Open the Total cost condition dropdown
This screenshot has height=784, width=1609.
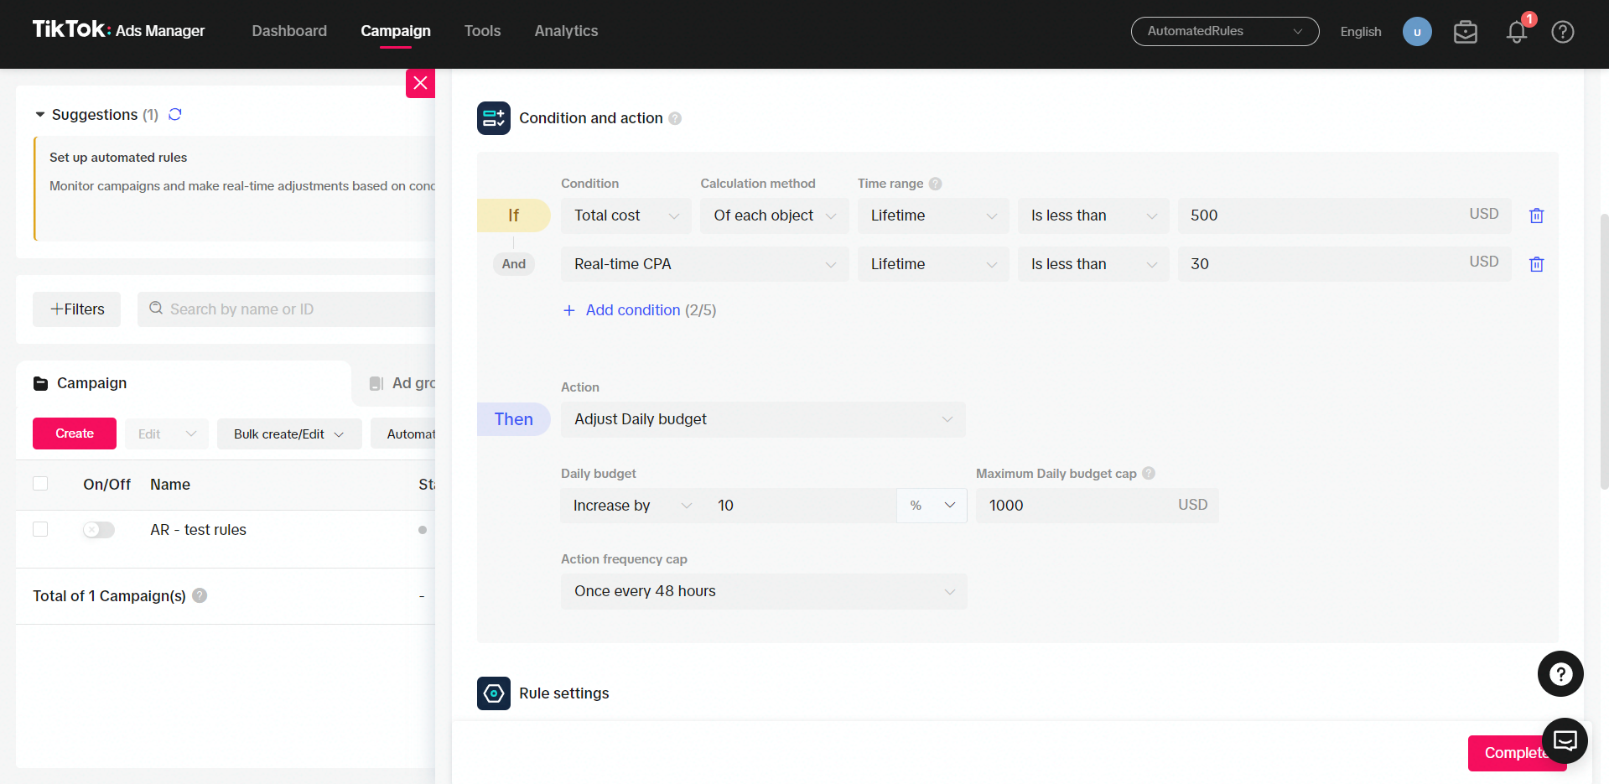coord(626,215)
